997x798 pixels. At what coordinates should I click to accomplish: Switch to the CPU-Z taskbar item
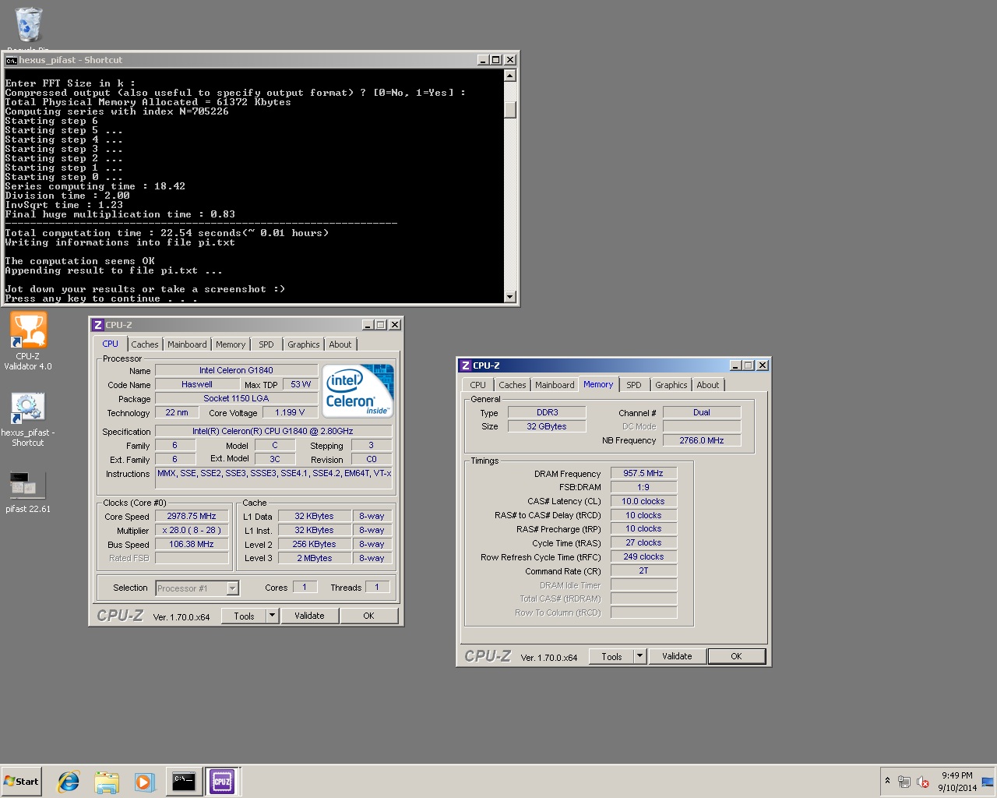[x=222, y=781]
